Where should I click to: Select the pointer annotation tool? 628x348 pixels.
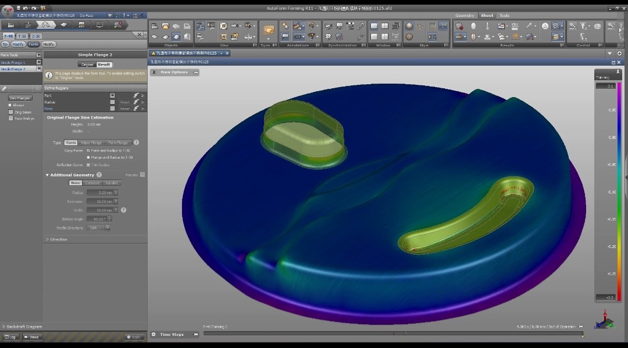coord(285,26)
